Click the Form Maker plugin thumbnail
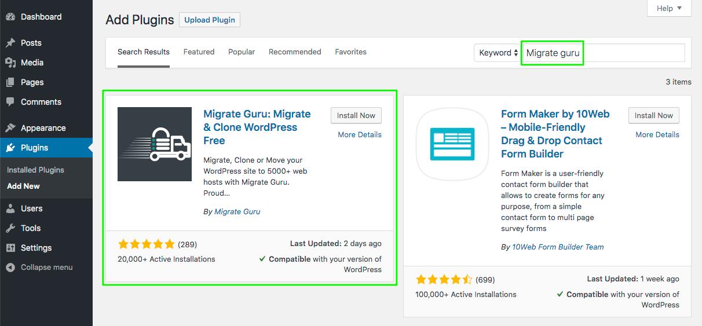This screenshot has width=702, height=326. pos(452,144)
